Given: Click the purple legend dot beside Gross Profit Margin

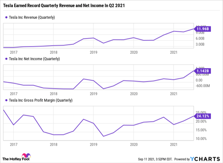Looking at the screenshot, I should pos(6,100).
